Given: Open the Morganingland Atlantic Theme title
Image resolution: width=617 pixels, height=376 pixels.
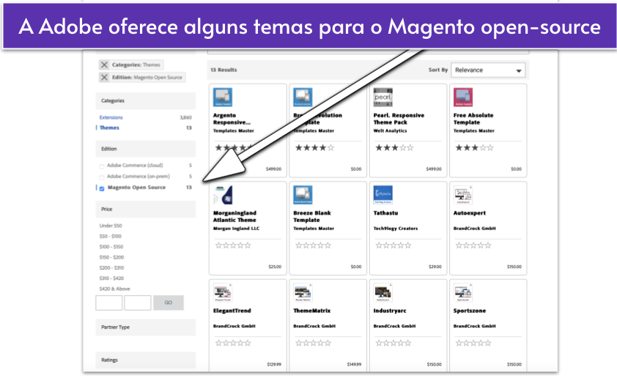Looking at the screenshot, I should (235, 216).
